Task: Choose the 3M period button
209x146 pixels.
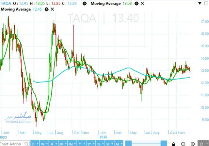Action: [x=63, y=143]
